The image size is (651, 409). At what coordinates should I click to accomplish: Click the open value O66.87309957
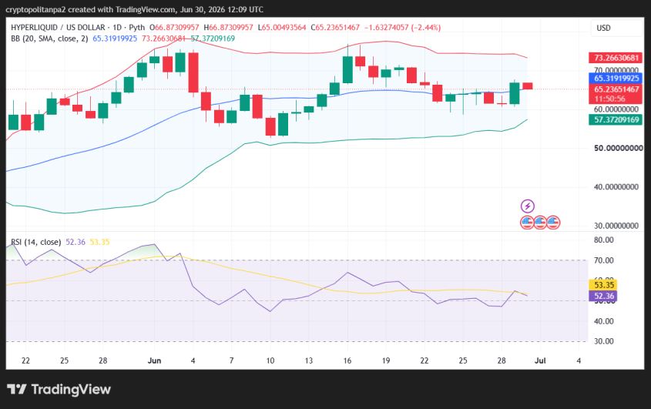coord(174,28)
